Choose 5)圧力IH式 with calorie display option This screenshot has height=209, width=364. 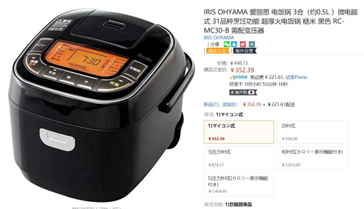coord(239,184)
